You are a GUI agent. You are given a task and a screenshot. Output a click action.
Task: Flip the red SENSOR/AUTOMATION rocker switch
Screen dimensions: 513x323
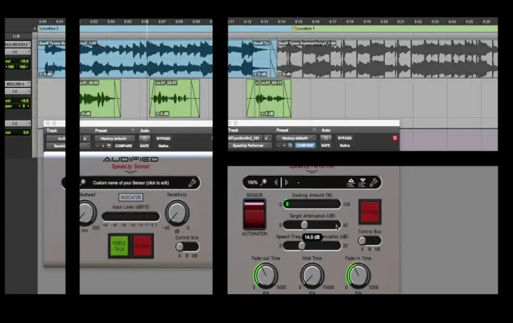(x=255, y=213)
